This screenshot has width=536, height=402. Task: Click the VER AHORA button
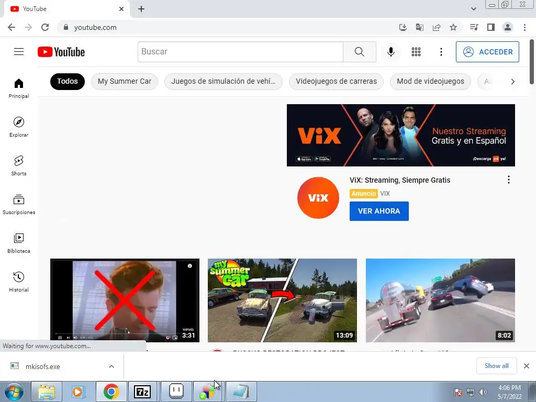click(x=379, y=211)
